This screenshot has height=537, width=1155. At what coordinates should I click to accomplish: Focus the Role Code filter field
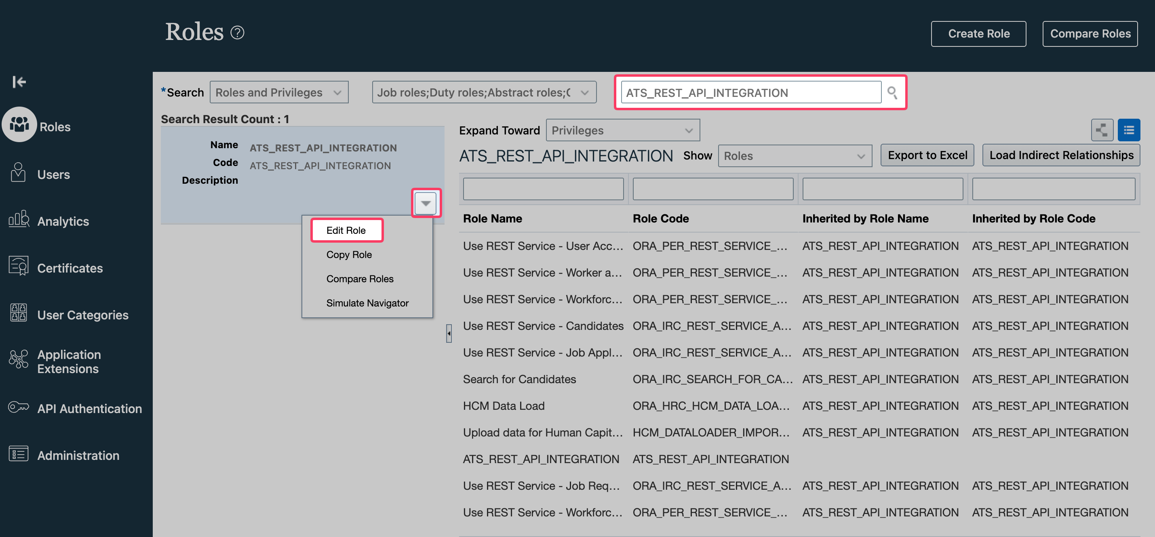pyautogui.click(x=712, y=189)
